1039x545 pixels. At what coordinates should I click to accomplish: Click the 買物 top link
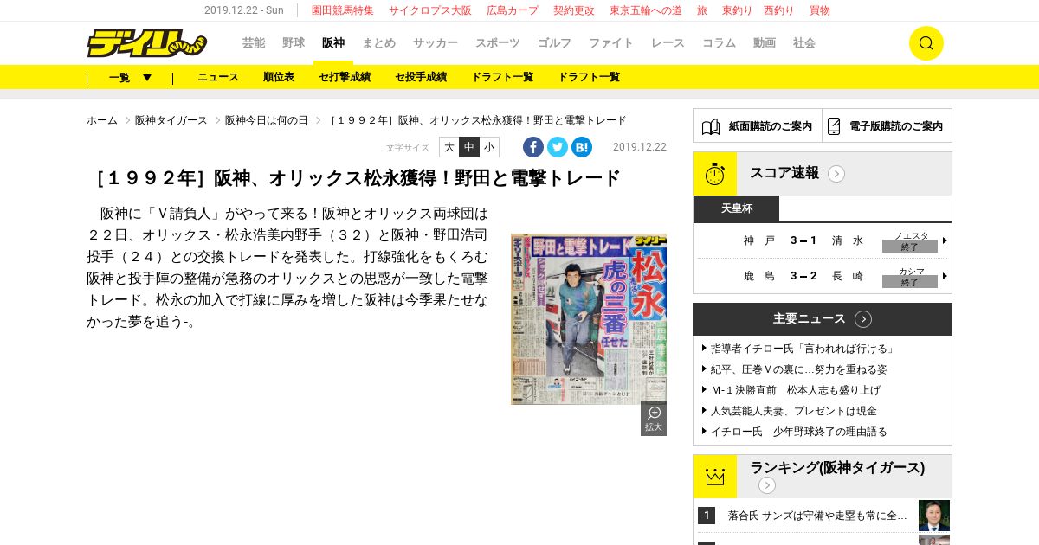pyautogui.click(x=820, y=10)
